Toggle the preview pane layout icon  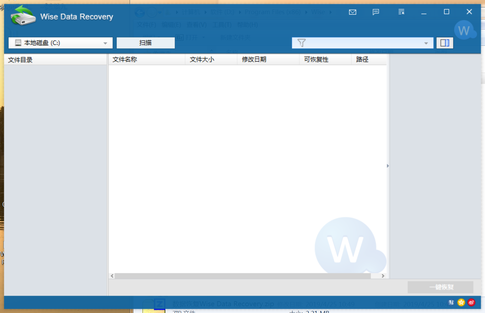445,43
